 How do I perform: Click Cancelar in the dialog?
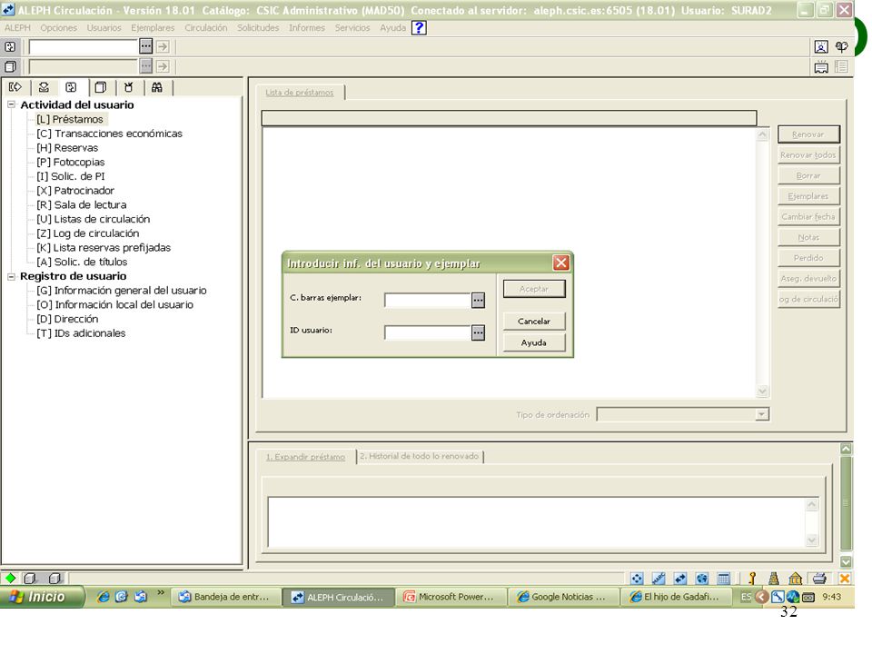[x=534, y=321]
